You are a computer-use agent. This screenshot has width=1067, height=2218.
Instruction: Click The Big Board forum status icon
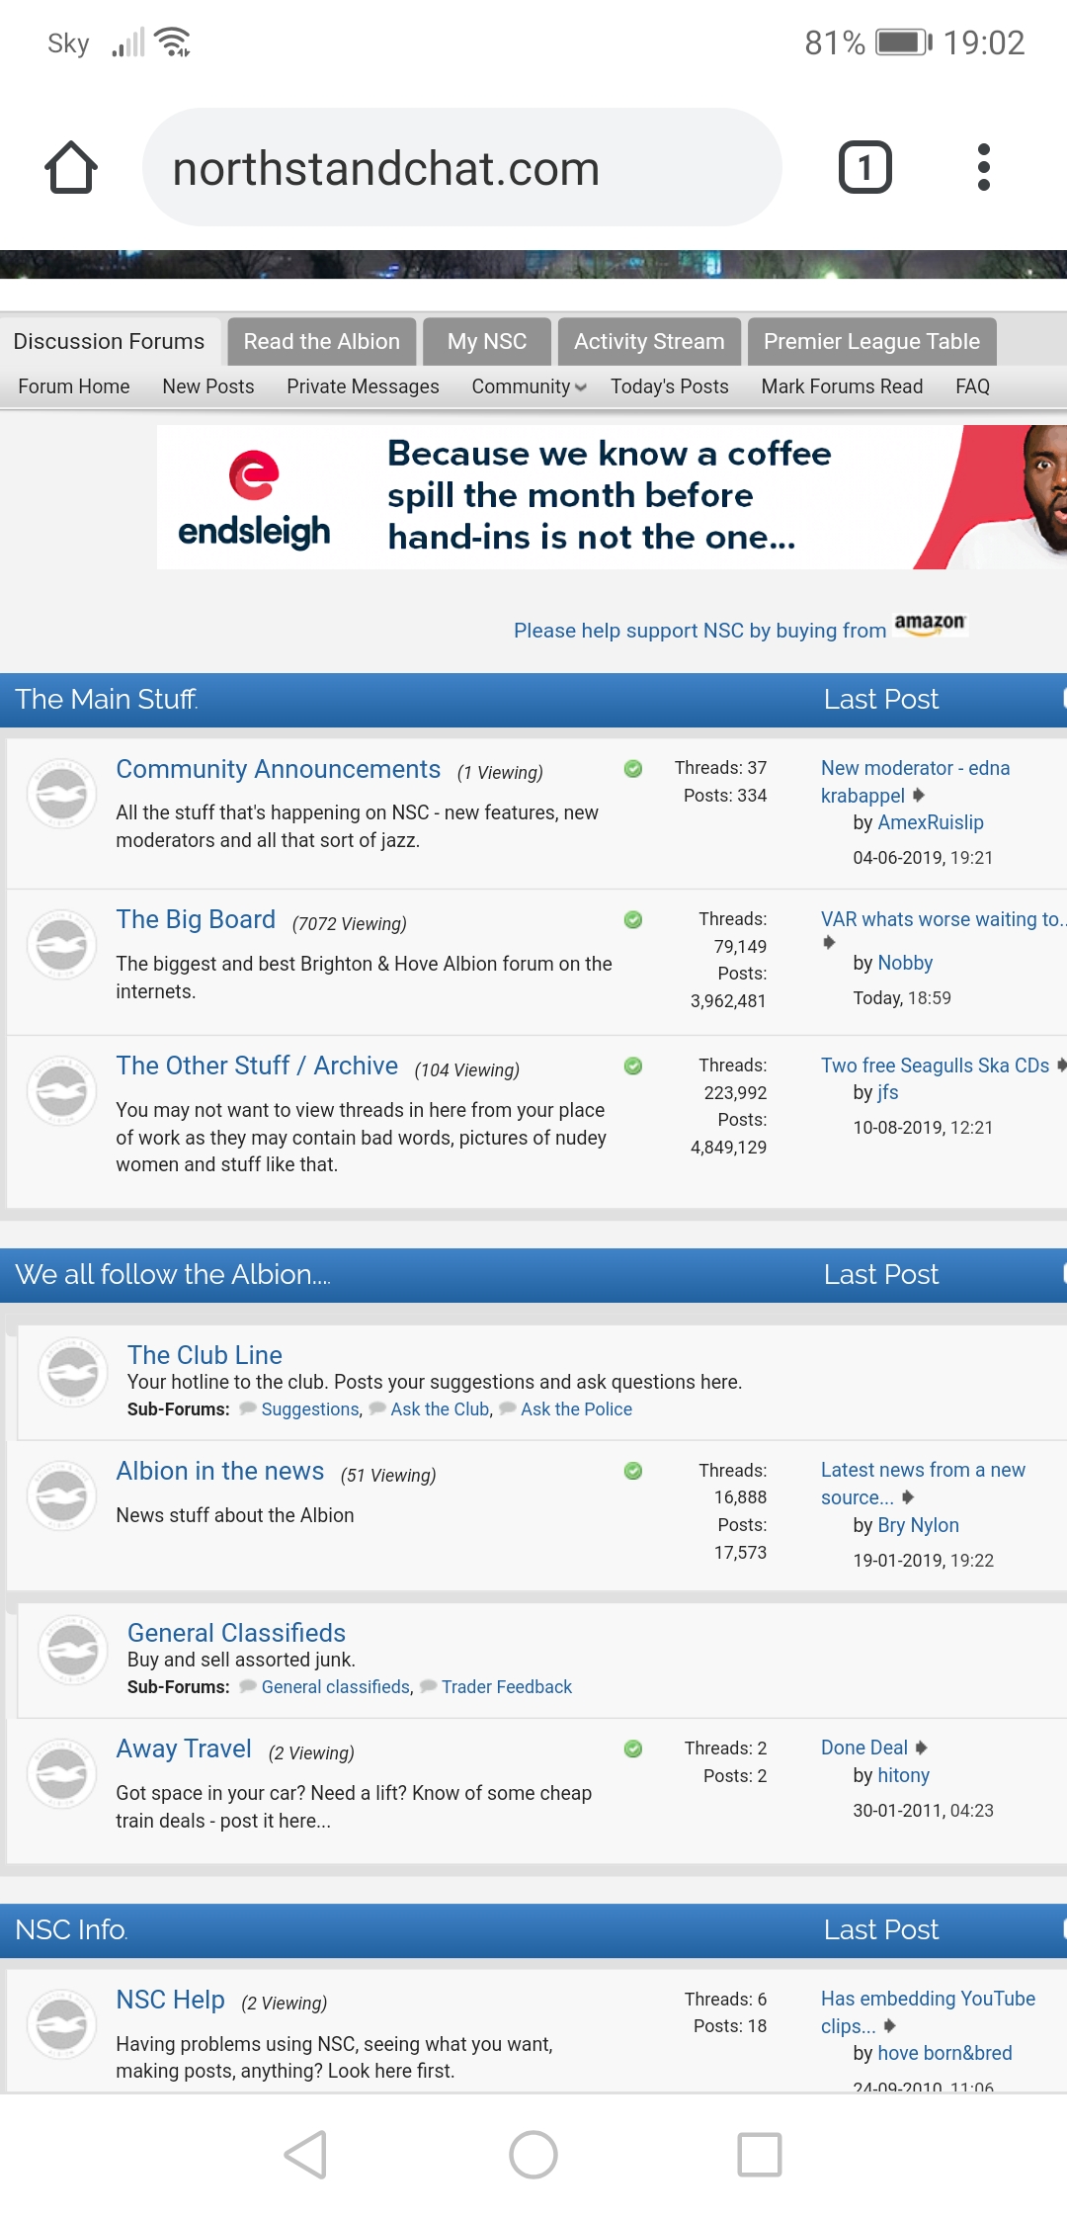(x=61, y=945)
